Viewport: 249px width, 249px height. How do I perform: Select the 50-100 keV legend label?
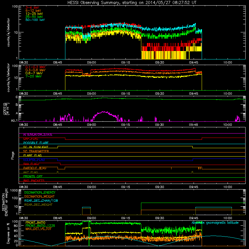pos(35,20)
